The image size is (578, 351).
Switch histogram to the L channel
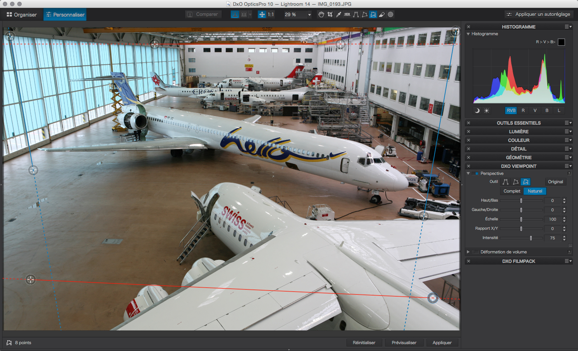click(559, 111)
